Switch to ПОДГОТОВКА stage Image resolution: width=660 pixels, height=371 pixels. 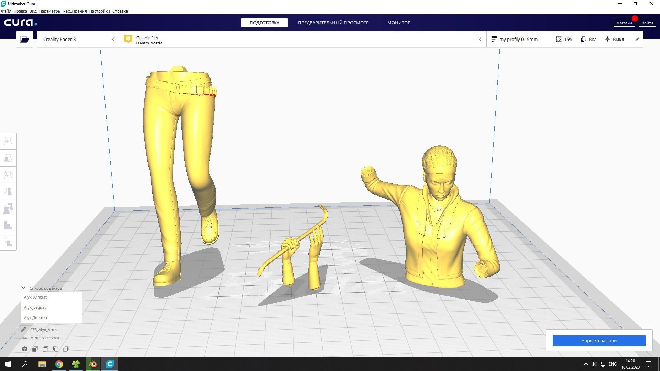click(x=264, y=23)
